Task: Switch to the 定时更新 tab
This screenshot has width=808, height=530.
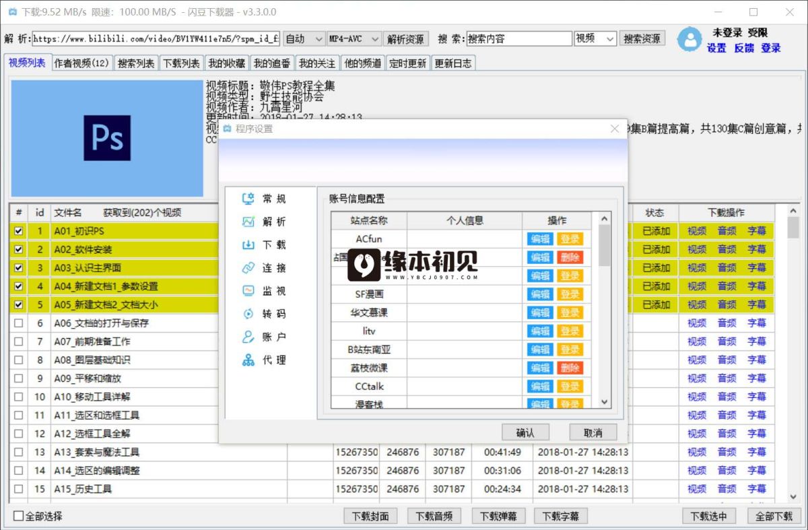Action: pos(408,63)
